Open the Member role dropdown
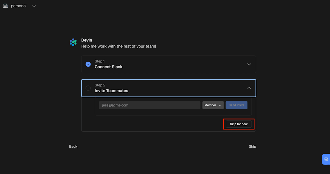Image resolution: width=330 pixels, height=174 pixels. click(x=213, y=105)
